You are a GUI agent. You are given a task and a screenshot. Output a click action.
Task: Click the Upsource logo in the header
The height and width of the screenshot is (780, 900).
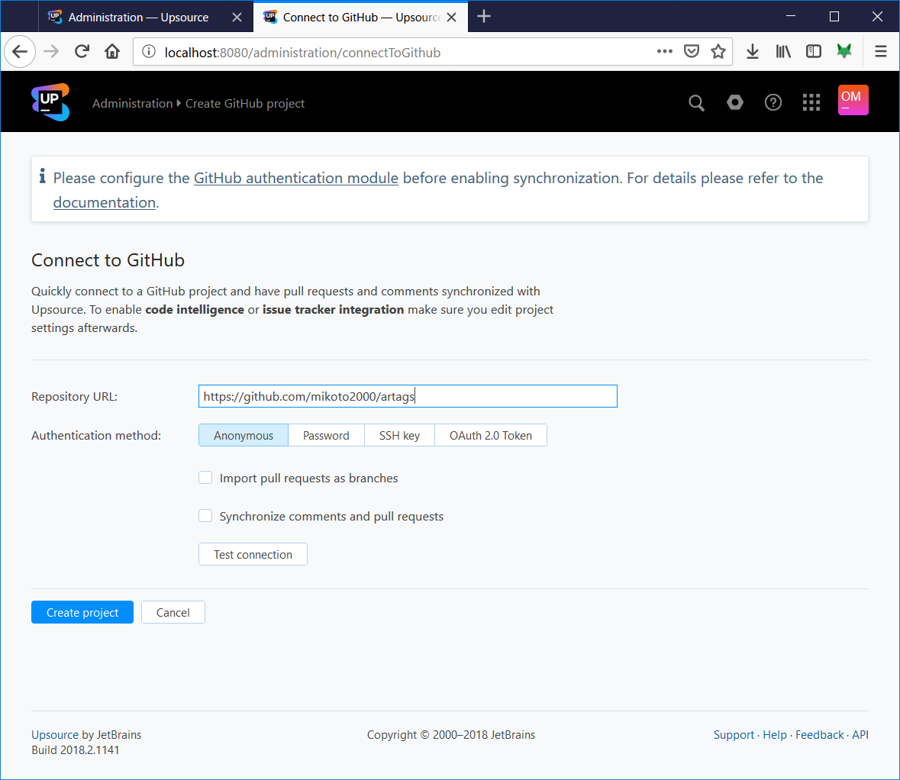coord(49,101)
